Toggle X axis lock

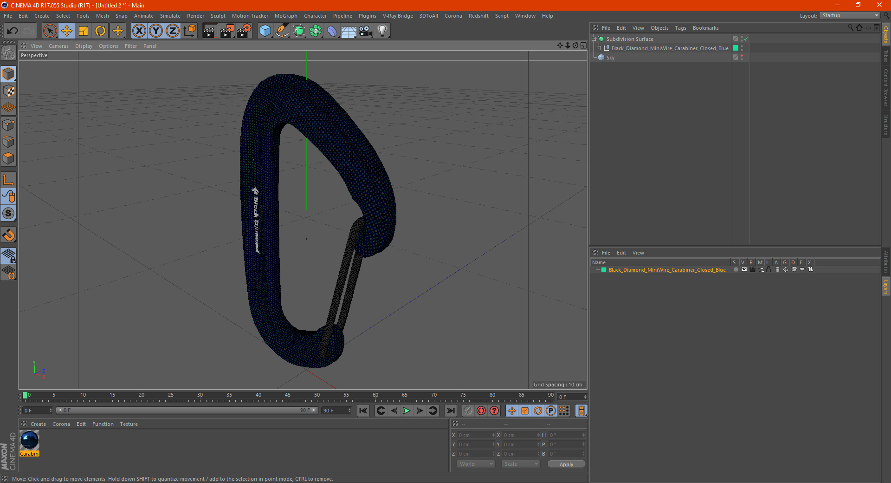(139, 31)
